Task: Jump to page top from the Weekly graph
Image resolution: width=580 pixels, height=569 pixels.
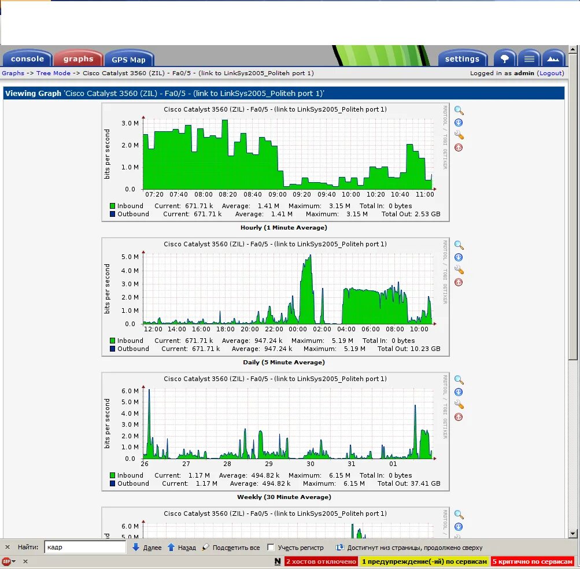Action: click(459, 417)
